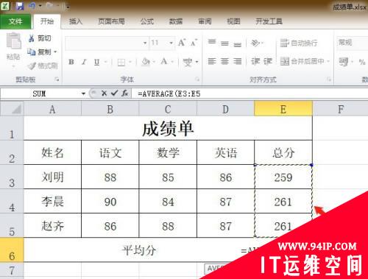Click the cancel X button in formula bar
Viewport: 368px width, 279px height.
[104, 93]
